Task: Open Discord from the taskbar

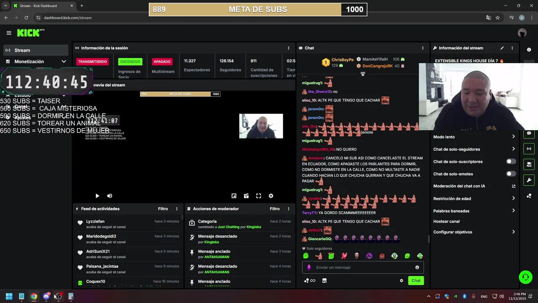Action: tap(46, 296)
